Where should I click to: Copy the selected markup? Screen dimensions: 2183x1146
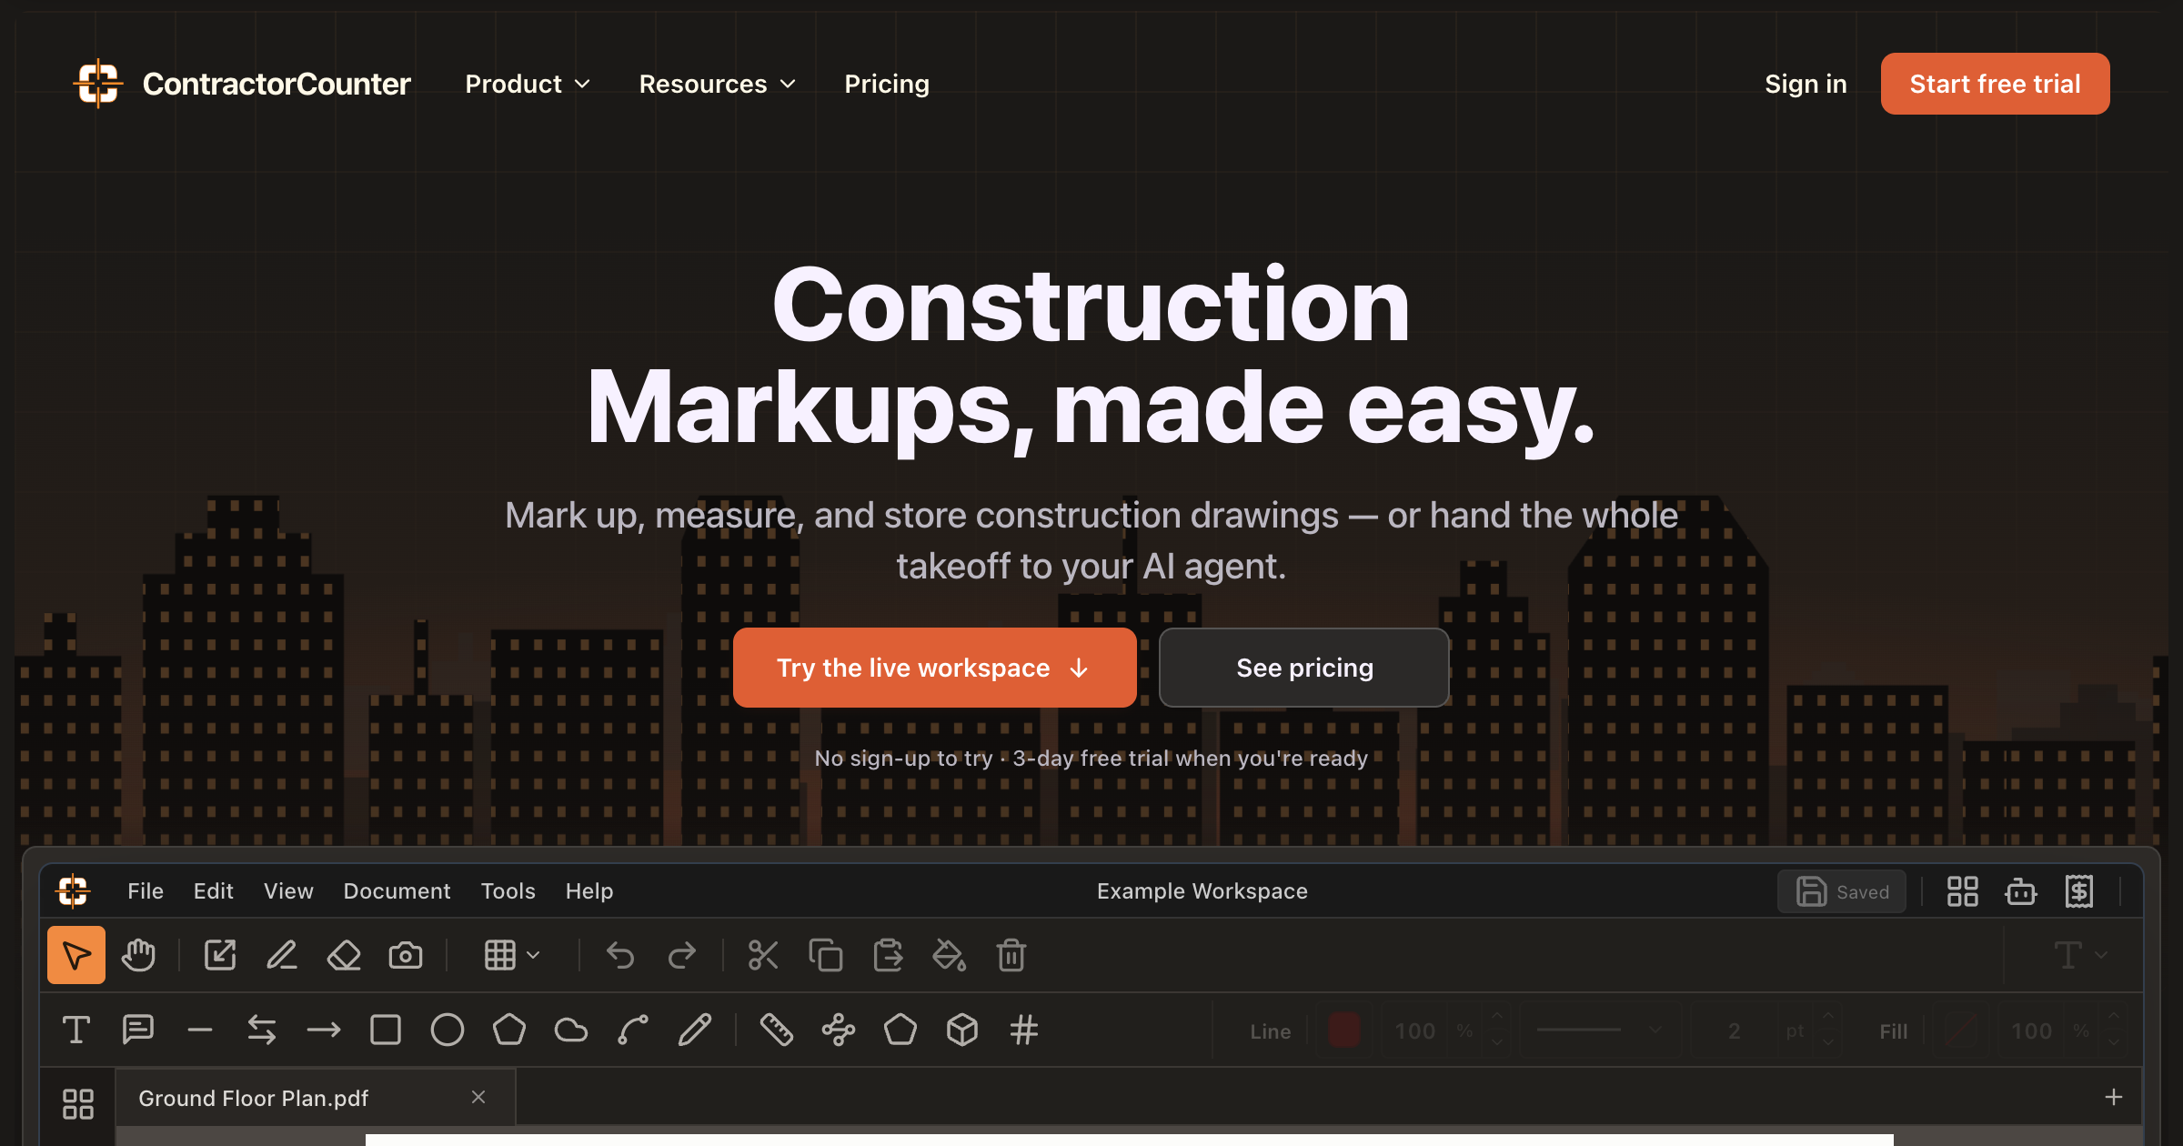pyautogui.click(x=826, y=955)
